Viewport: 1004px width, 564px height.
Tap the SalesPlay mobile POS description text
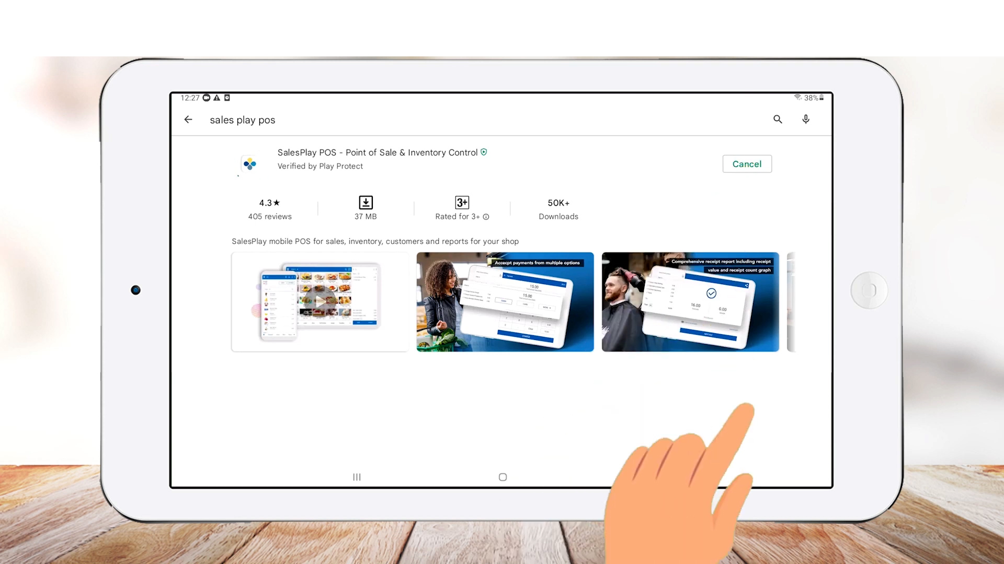click(x=375, y=241)
